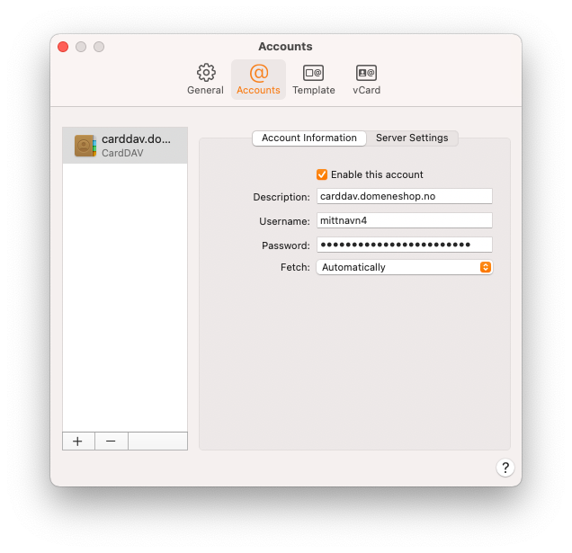Select the carddav.do... account row
Screen dimensions: 572x553
(125, 146)
